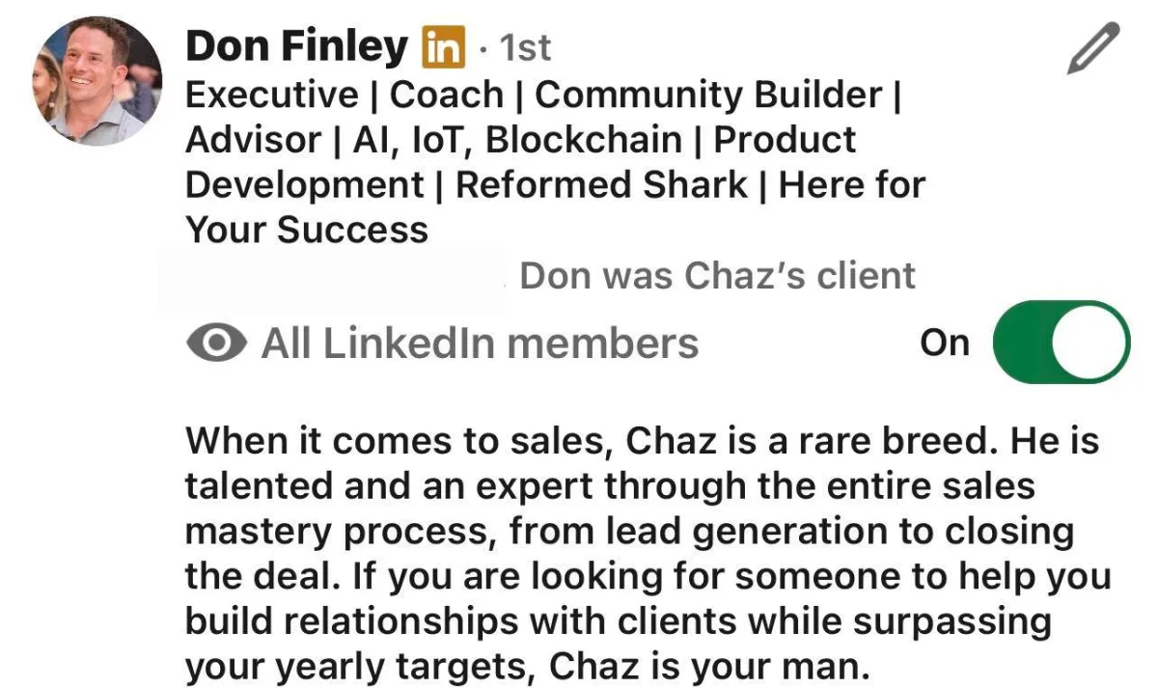Click the pencil edit icon
The image size is (1158, 688).
coord(1093,49)
